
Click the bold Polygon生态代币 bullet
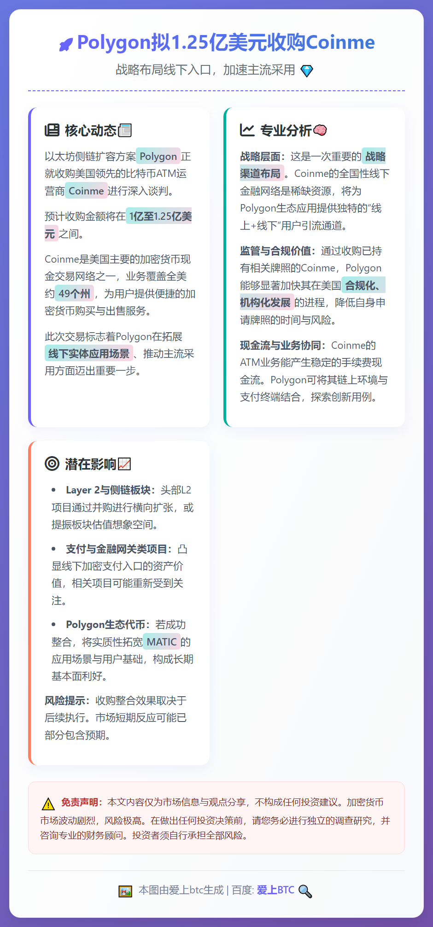tap(108, 624)
